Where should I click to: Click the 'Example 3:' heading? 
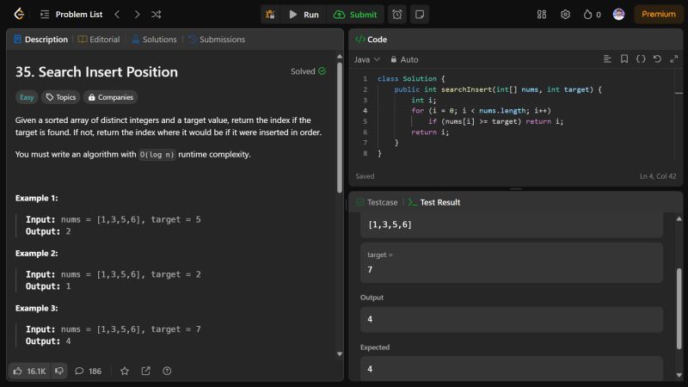[x=36, y=309]
